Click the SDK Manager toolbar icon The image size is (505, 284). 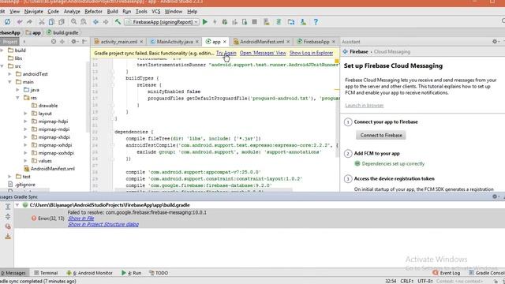tap(303, 22)
